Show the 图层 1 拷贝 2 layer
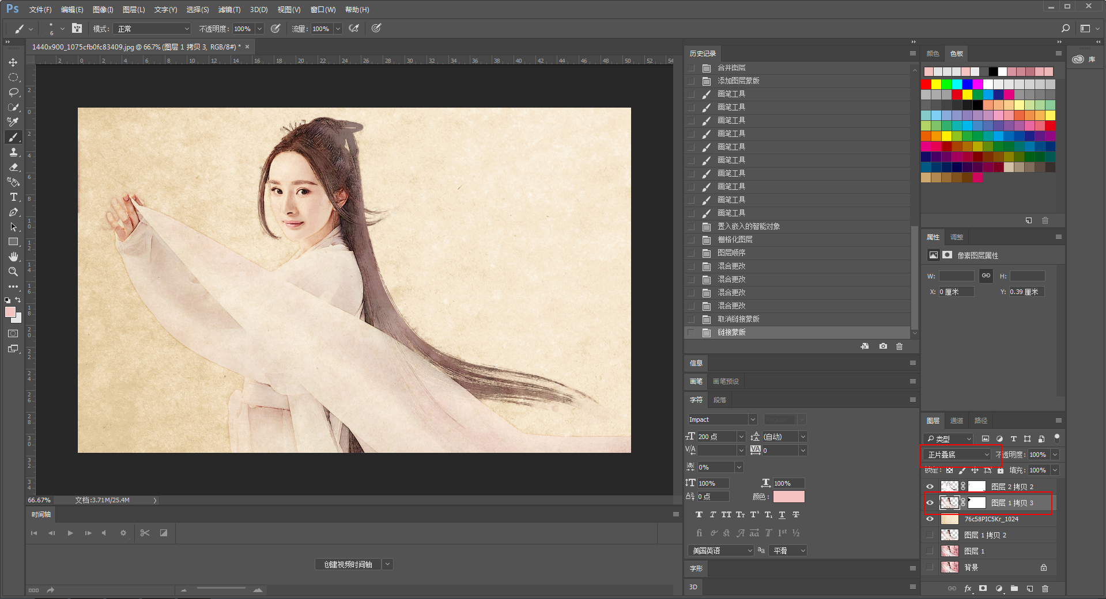1106x599 pixels. point(930,535)
